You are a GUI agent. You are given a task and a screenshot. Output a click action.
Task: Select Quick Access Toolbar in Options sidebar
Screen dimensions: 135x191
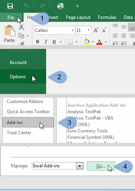click(x=28, y=112)
